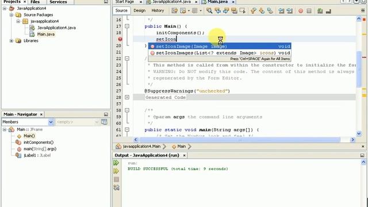
Task: Click the editor horizontal scrollbar thumb
Action: coord(240,140)
